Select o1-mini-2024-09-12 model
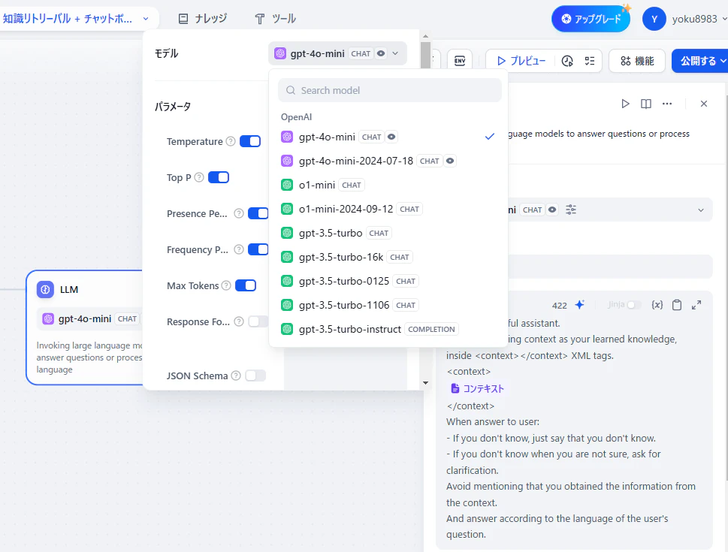 pyautogui.click(x=388, y=209)
